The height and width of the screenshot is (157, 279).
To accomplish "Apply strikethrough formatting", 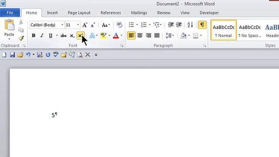I will pos(63,36).
